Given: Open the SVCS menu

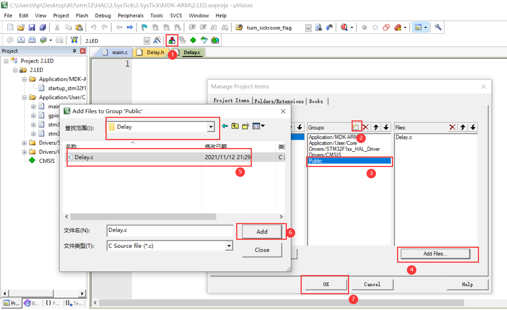Looking at the screenshot, I should 176,16.
